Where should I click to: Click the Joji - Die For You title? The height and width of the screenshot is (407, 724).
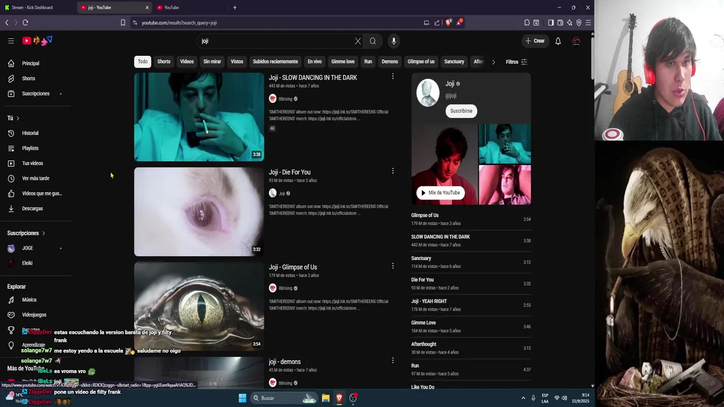pos(290,172)
